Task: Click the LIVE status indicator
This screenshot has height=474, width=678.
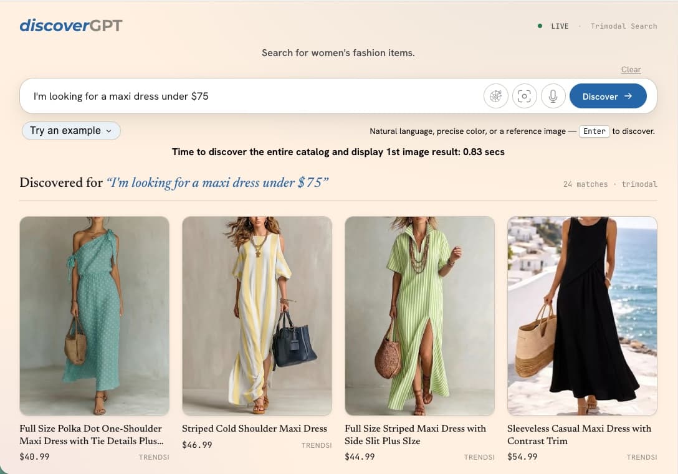Action: tap(553, 26)
